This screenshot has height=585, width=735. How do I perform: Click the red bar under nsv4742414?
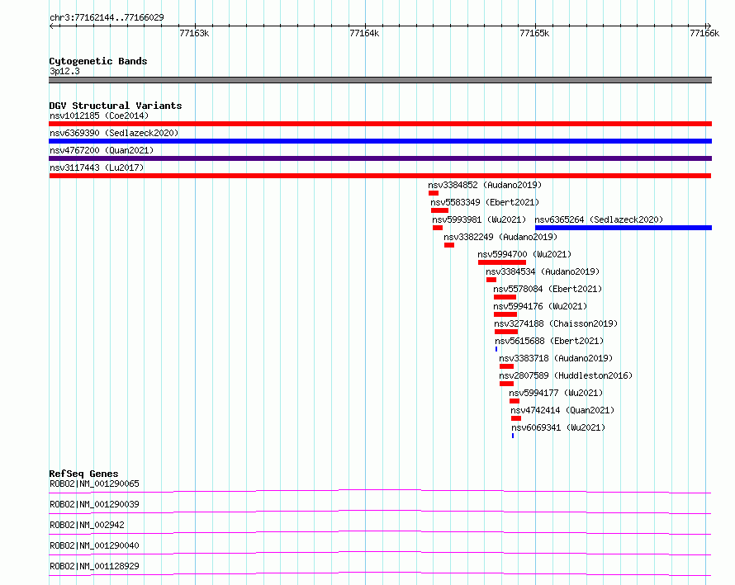pos(516,418)
